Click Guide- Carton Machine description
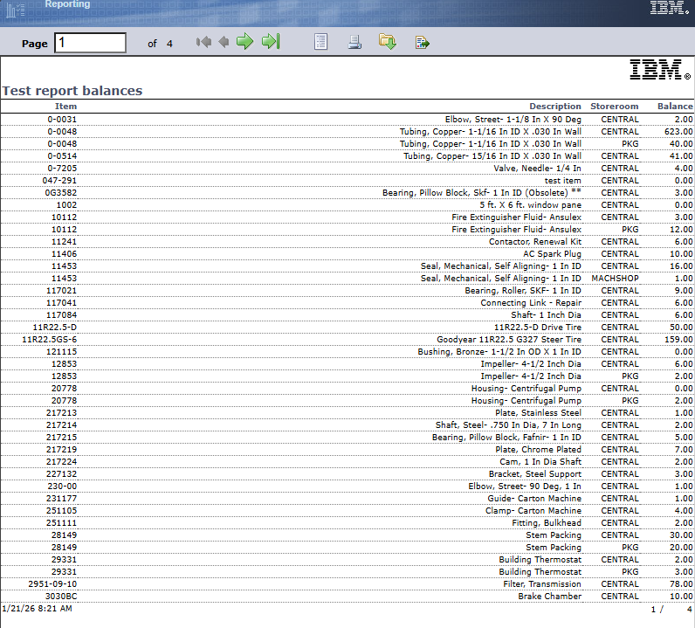This screenshot has height=628, width=695. pyautogui.click(x=534, y=499)
